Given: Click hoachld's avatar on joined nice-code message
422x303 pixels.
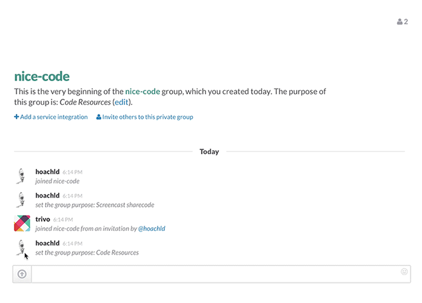Looking at the screenshot, I should 21,176.
